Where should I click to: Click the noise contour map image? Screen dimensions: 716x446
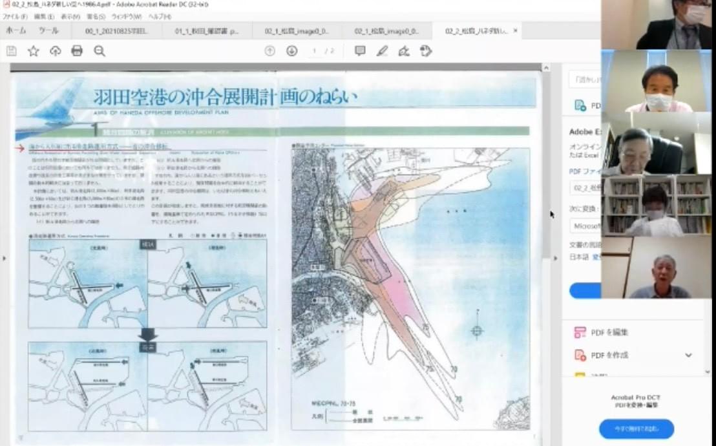tap(410, 289)
